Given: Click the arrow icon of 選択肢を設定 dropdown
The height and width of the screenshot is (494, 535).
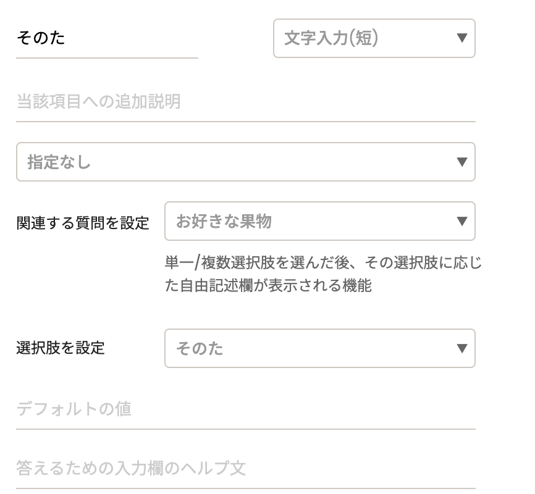Looking at the screenshot, I should pyautogui.click(x=461, y=348).
